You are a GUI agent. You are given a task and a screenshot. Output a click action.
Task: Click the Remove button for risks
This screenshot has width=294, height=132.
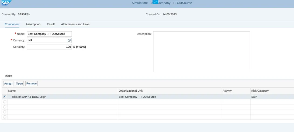32,84
